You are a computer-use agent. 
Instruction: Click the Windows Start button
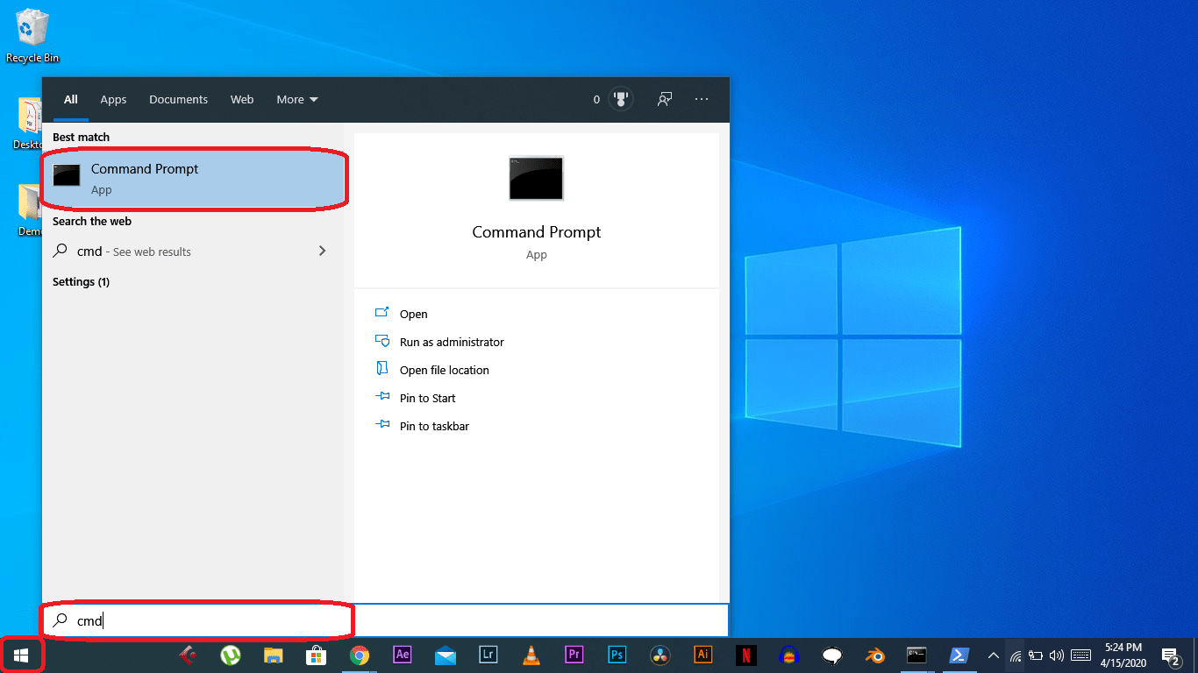pos(21,655)
